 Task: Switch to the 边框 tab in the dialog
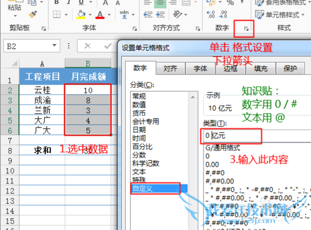pyautogui.click(x=231, y=68)
